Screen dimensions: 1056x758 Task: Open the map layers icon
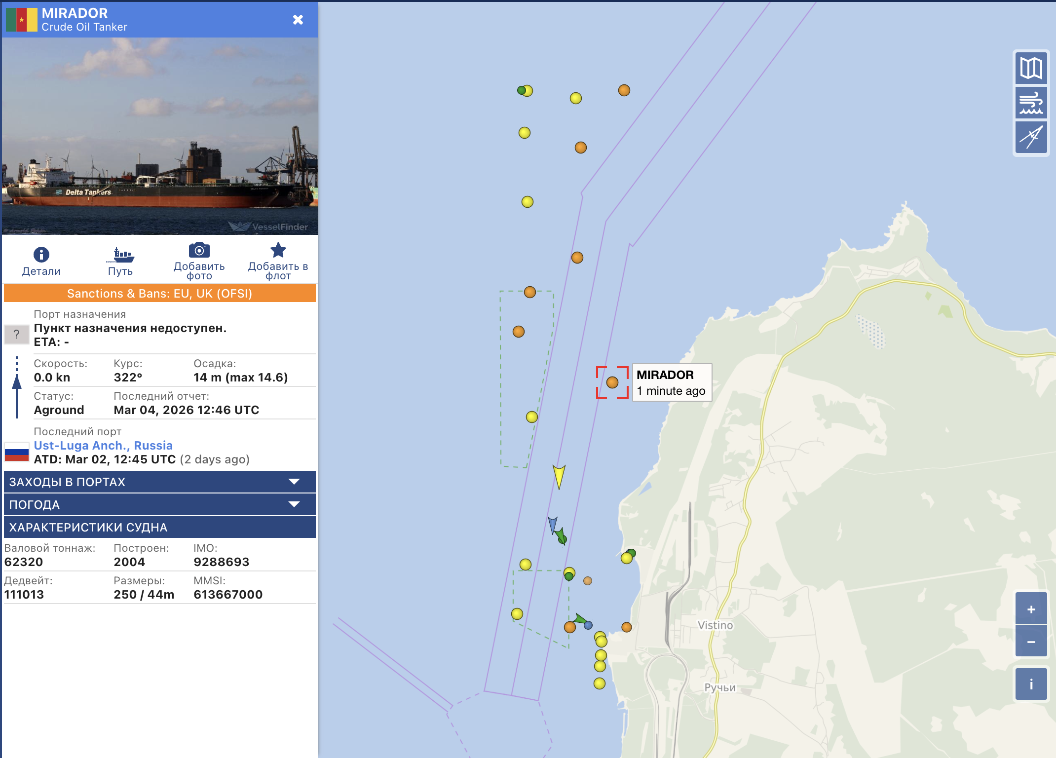pos(1031,68)
